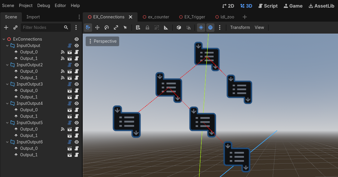Collapse the ExConnections root node
The height and width of the screenshot is (177, 338).
tap(4, 39)
